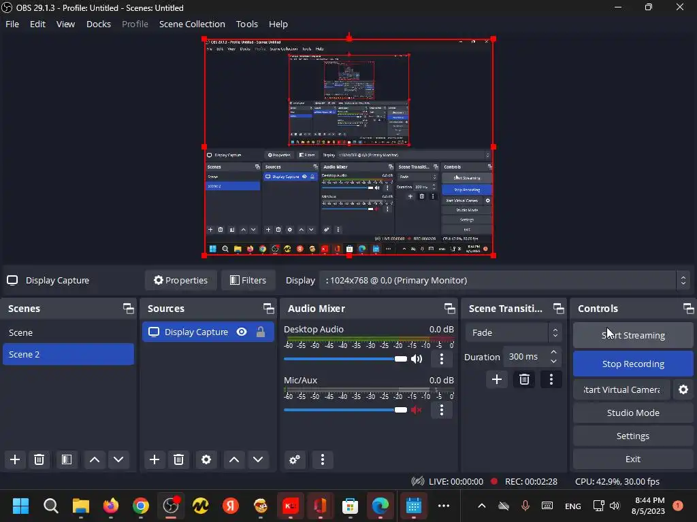
Task: Adjust the Desktop Audio volume slider
Action: pos(345,359)
